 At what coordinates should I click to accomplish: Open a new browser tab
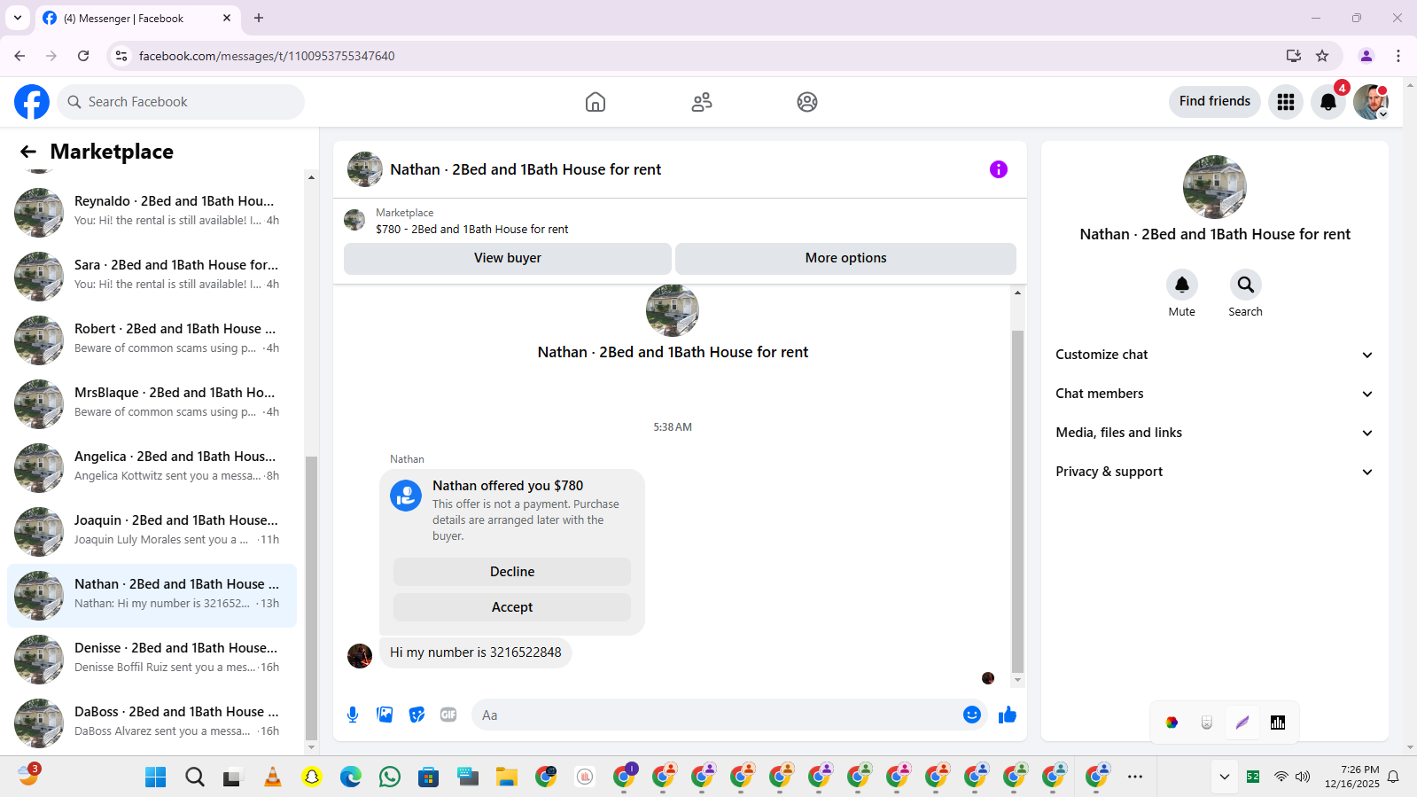pyautogui.click(x=259, y=18)
